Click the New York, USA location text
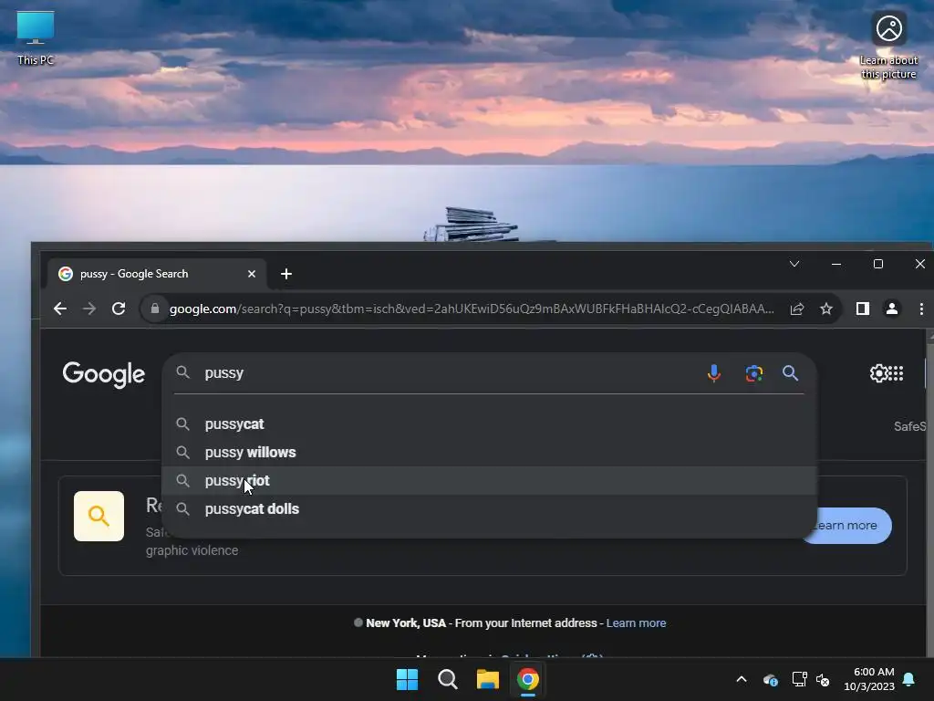This screenshot has height=701, width=934. pyautogui.click(x=406, y=623)
